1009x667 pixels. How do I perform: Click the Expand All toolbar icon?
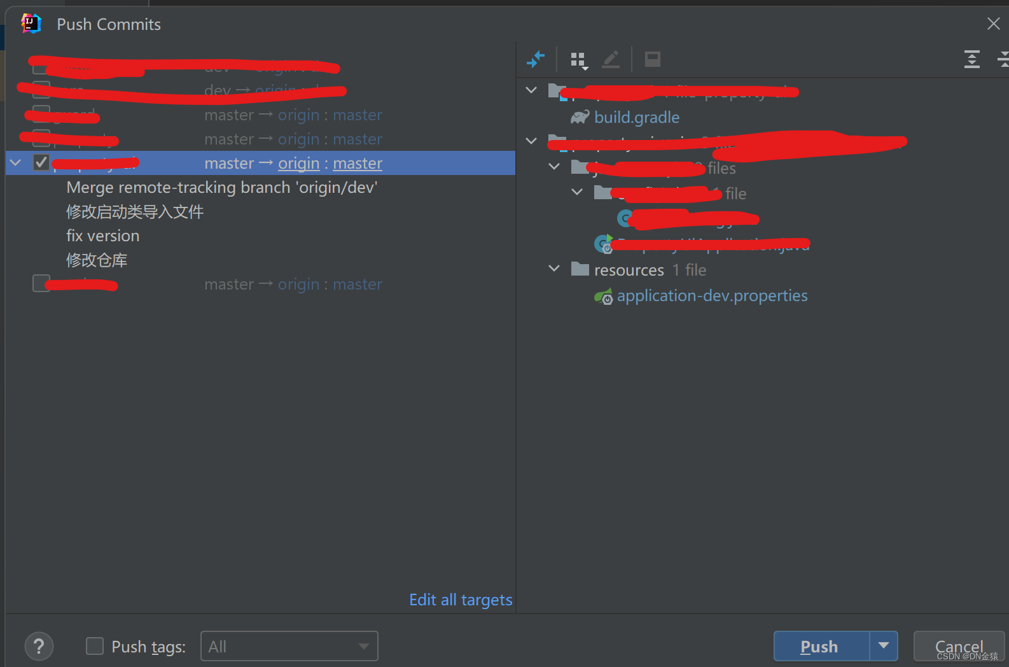click(971, 59)
